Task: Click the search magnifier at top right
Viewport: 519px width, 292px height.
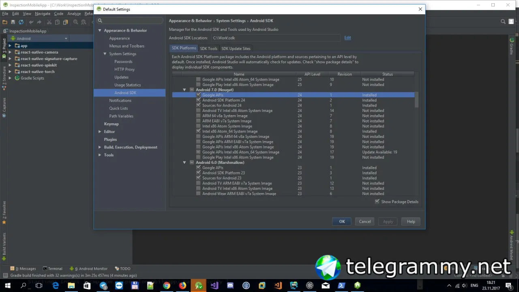Action: pos(503,22)
